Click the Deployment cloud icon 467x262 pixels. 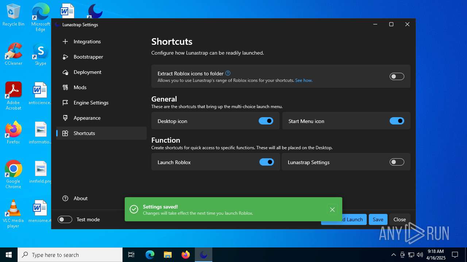click(x=65, y=72)
